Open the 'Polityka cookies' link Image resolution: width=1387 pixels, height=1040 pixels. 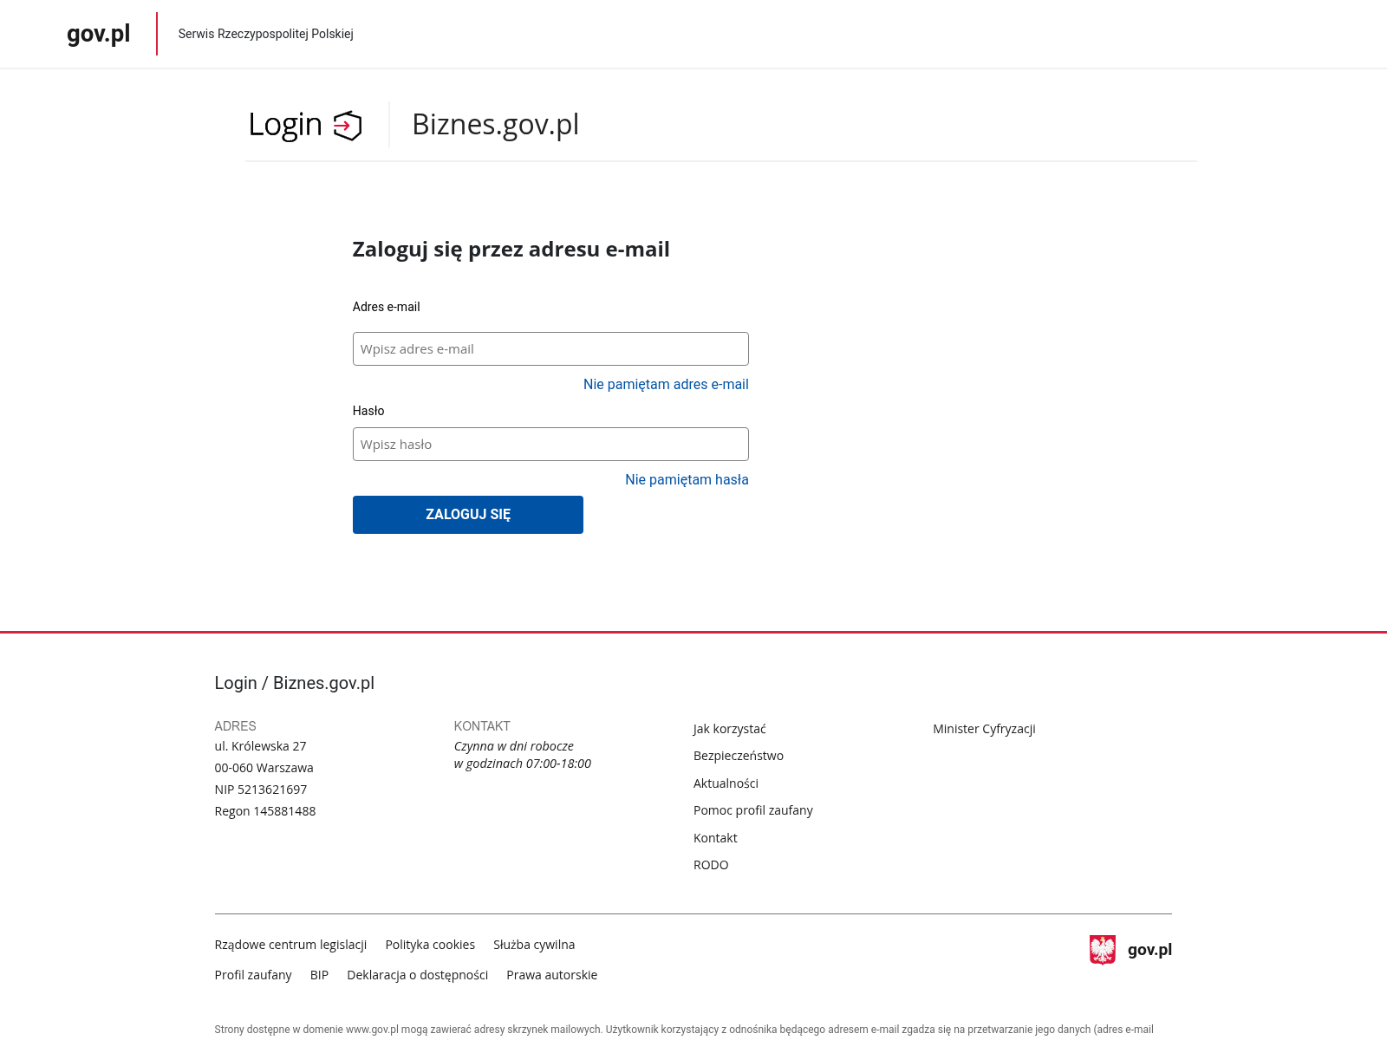coord(430,945)
